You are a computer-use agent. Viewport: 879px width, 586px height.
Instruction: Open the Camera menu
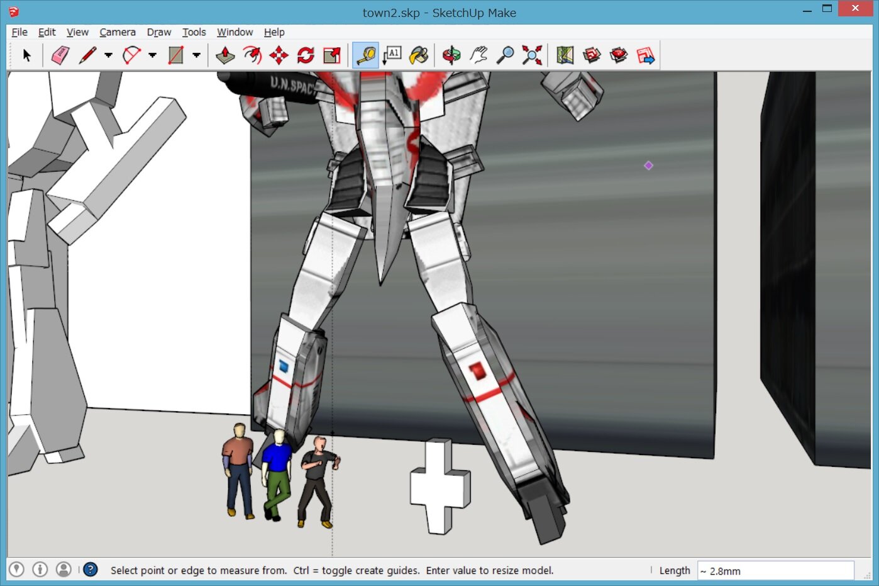point(118,32)
